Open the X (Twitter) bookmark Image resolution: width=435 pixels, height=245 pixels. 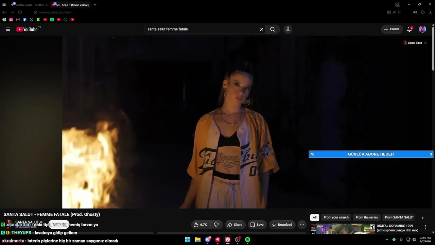coord(32,20)
